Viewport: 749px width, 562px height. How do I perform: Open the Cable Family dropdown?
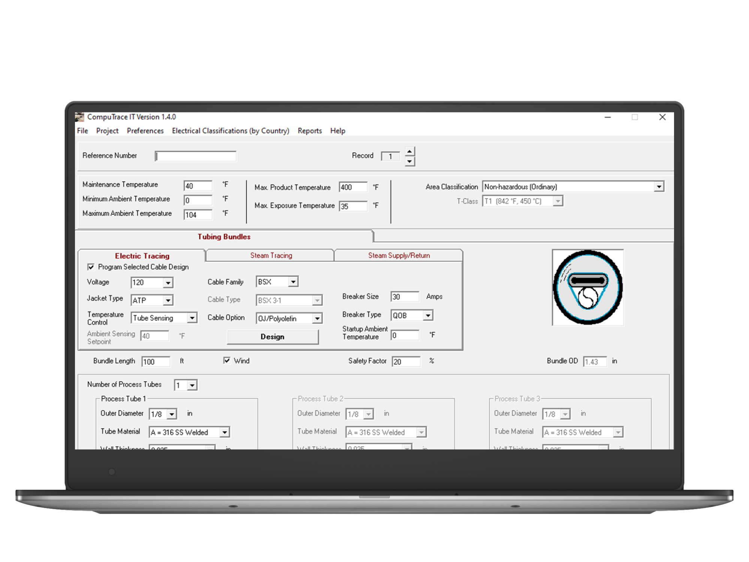click(293, 281)
